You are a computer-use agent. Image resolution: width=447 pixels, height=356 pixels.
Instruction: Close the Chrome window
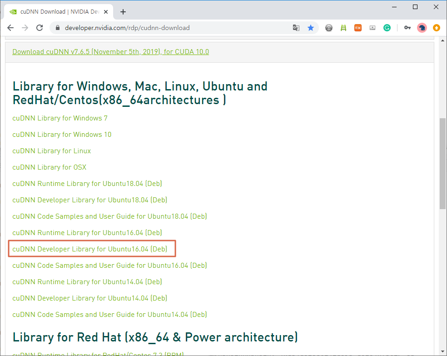click(x=436, y=7)
